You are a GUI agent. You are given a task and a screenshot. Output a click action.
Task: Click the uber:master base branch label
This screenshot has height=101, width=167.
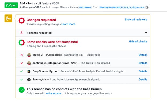85,7
